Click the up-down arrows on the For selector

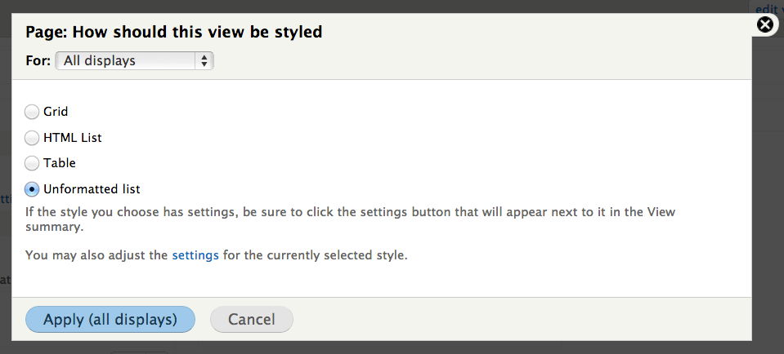[204, 61]
